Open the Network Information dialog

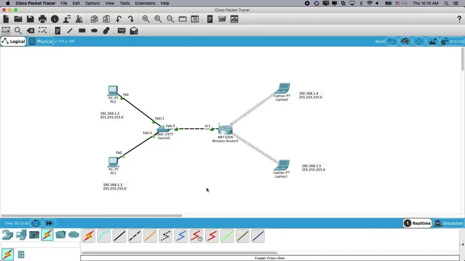point(54,19)
